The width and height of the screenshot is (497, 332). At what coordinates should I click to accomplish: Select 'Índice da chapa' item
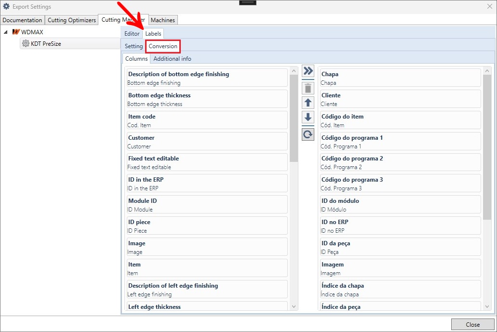click(x=400, y=290)
